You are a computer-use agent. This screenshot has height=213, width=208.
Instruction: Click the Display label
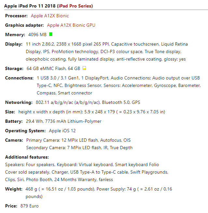[14, 44]
